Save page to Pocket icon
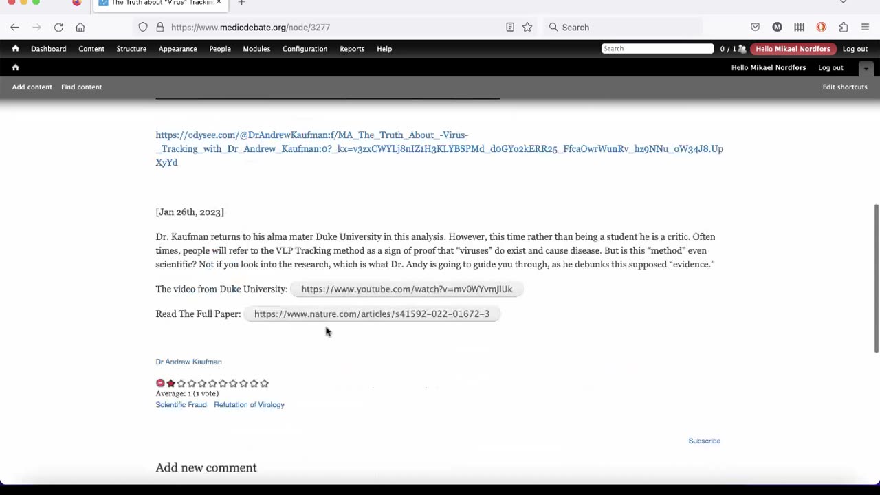The width and height of the screenshot is (880, 495). tap(755, 27)
